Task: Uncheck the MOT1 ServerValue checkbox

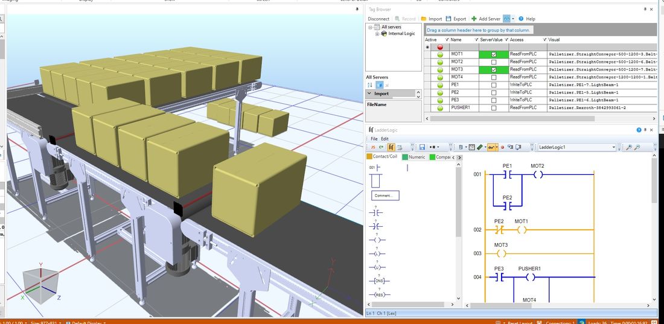Action: pyautogui.click(x=494, y=55)
